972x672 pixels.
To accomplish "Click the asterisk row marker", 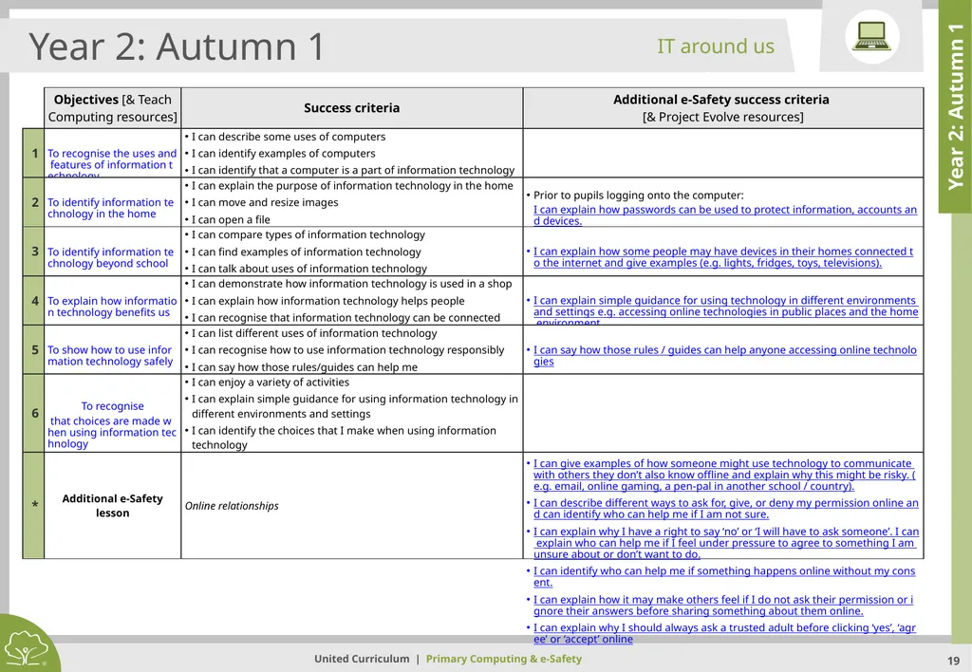I will (x=34, y=505).
